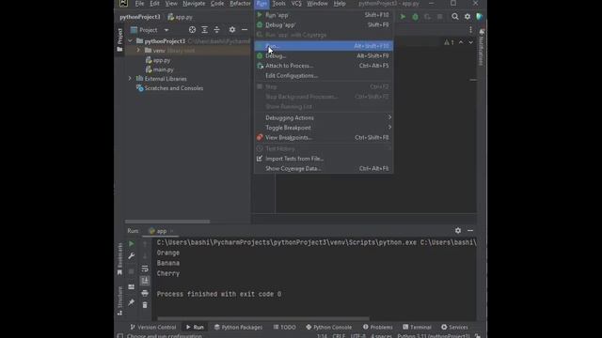
Task: Open Run panel settings gear
Action: pos(458,231)
